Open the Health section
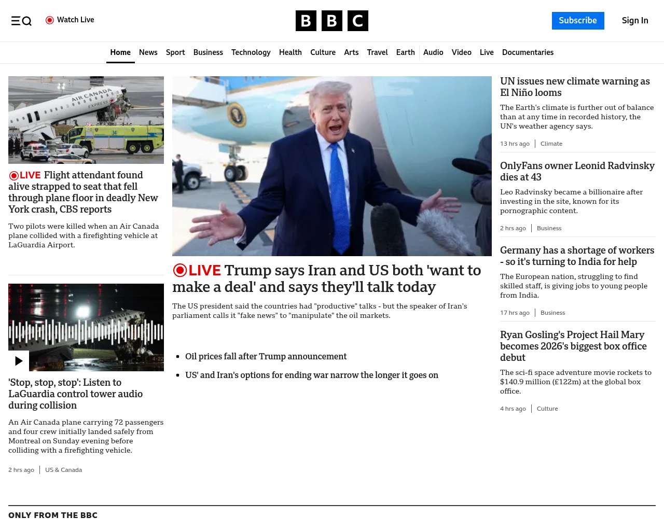Screen dimensions: 664x531 coord(290,52)
